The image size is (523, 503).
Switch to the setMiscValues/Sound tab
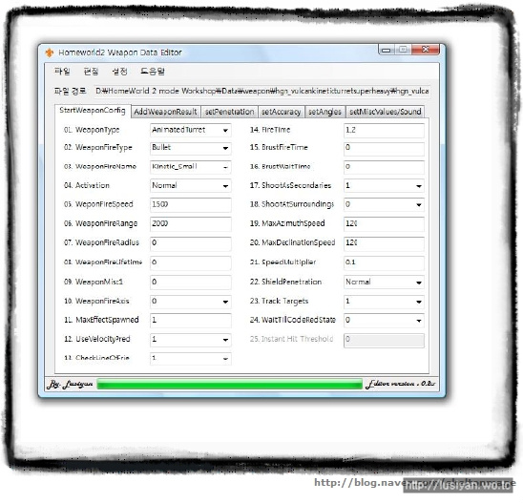click(x=386, y=112)
